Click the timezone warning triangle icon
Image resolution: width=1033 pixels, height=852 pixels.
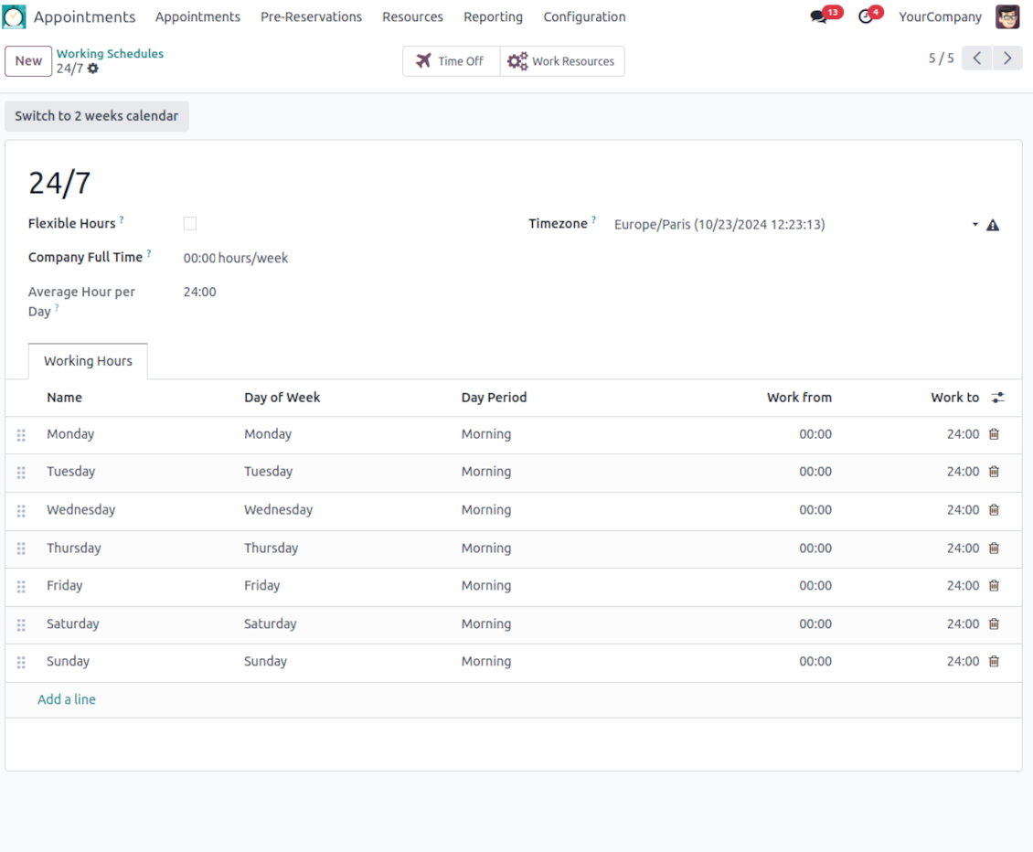[x=993, y=225]
